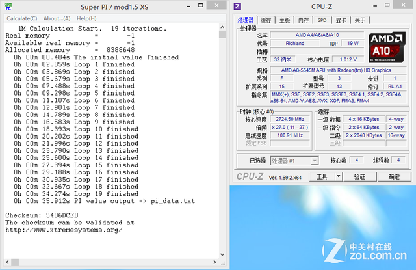
Task: Click the 核心数 value 4
Action: (x=357, y=160)
